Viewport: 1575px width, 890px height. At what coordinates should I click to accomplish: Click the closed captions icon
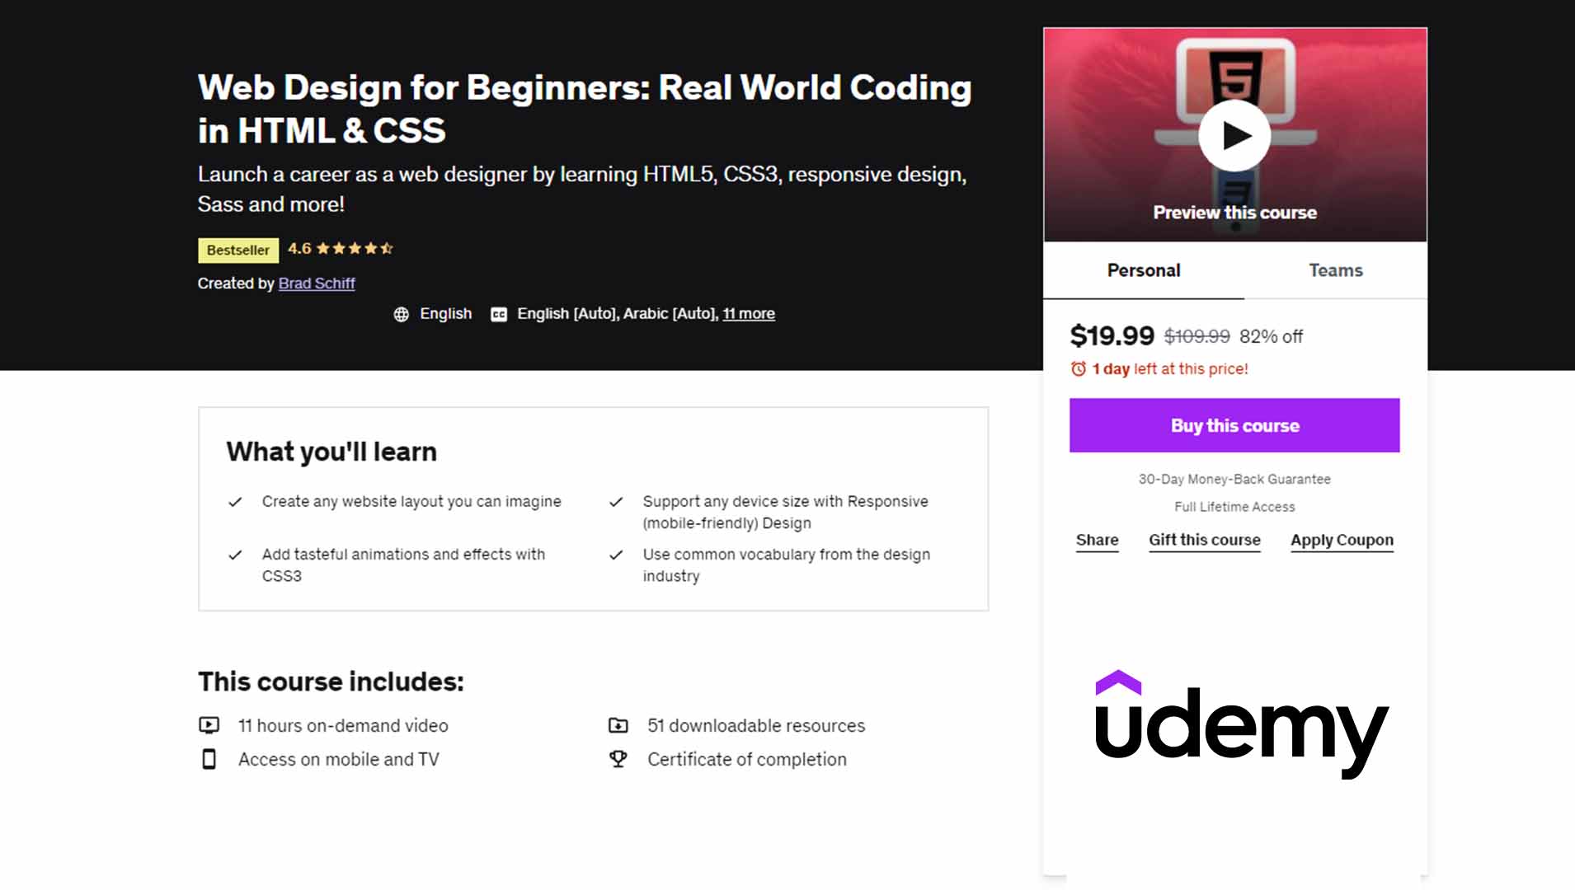pyautogui.click(x=500, y=314)
